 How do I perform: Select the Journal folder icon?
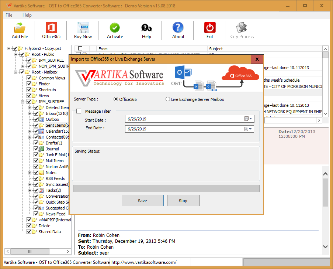(41, 149)
